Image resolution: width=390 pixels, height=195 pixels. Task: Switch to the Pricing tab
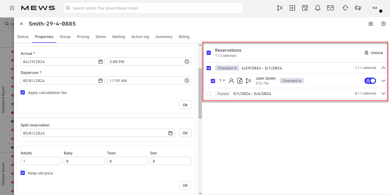coord(83,37)
